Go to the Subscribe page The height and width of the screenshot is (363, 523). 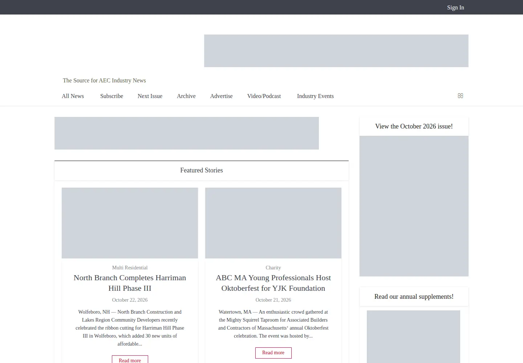pyautogui.click(x=112, y=96)
